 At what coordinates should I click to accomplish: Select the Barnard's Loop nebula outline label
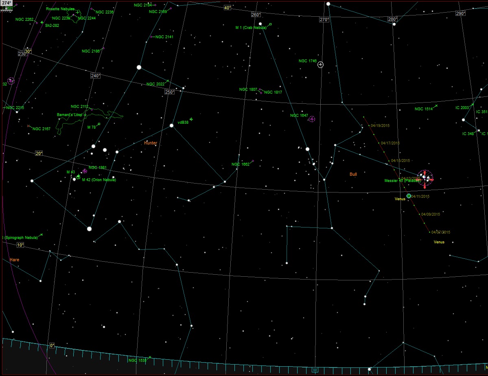point(69,115)
